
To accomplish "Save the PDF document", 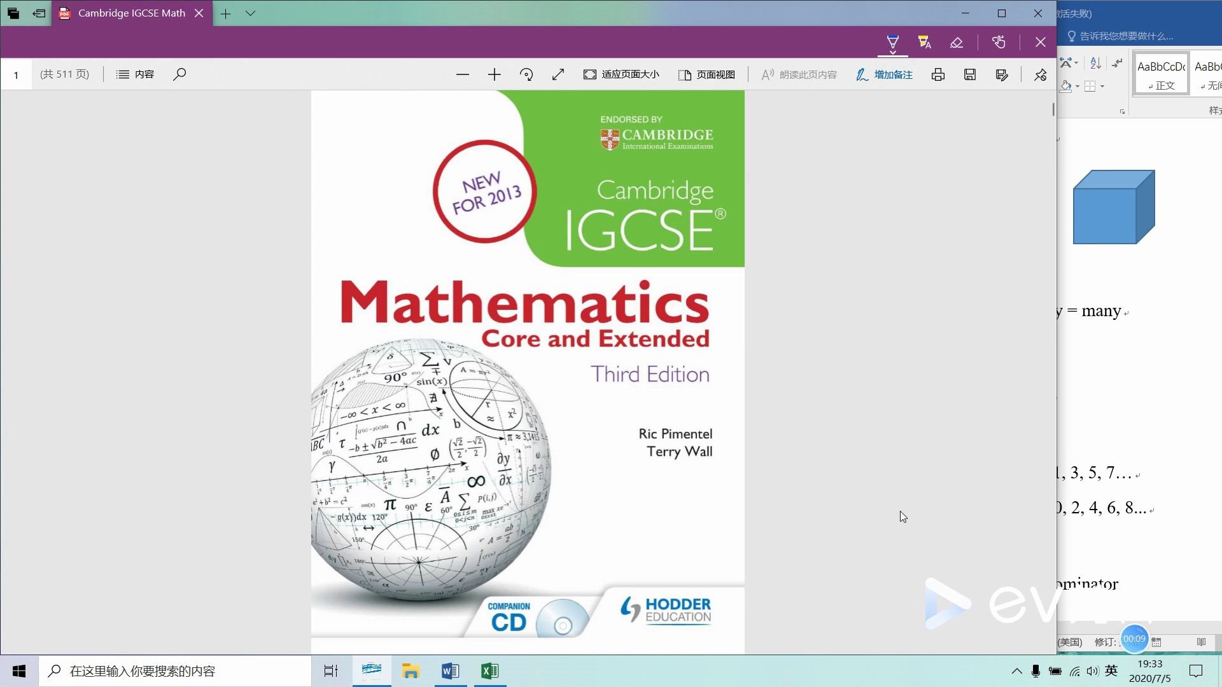I will click(x=970, y=74).
